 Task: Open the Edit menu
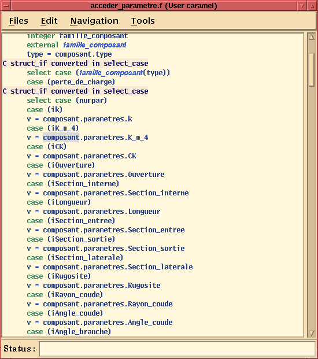(x=49, y=21)
